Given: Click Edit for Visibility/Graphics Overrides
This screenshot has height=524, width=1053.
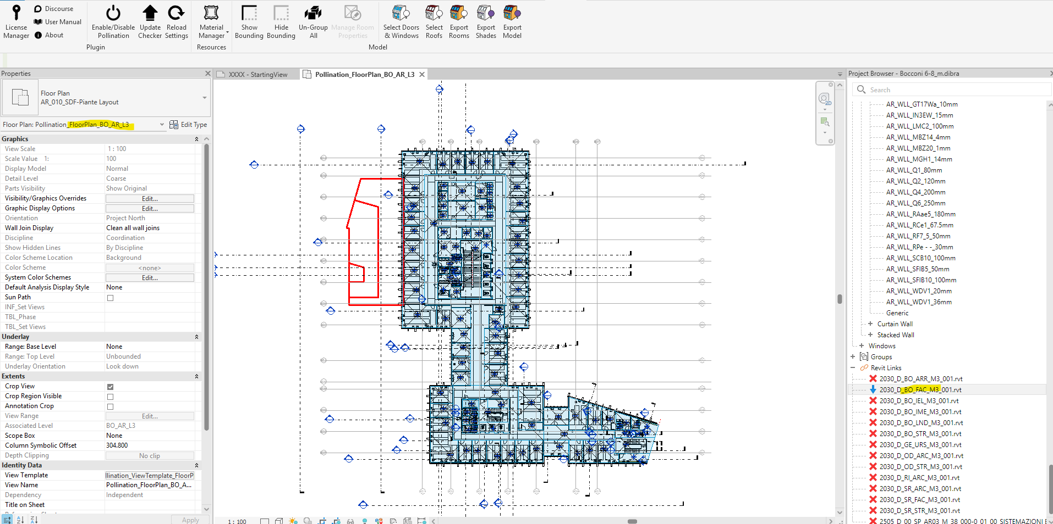Looking at the screenshot, I should click(150, 198).
